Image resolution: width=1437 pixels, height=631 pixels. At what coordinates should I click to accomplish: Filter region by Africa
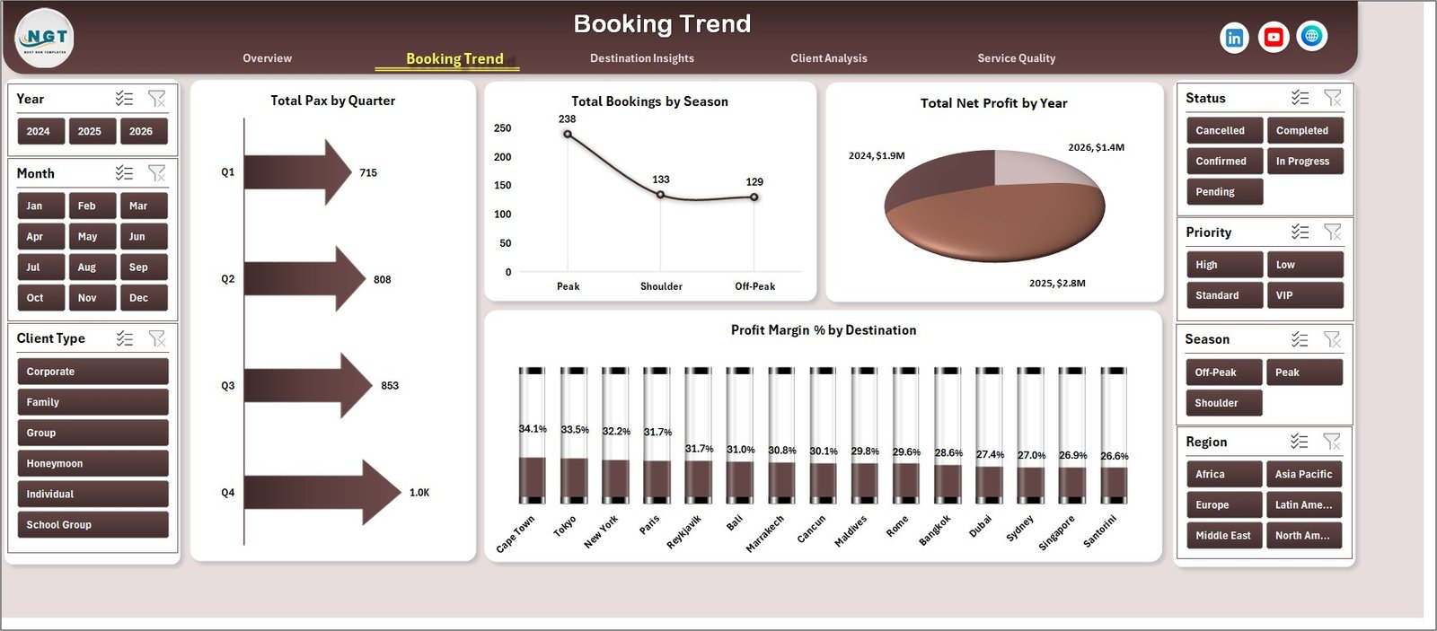[x=1224, y=474]
